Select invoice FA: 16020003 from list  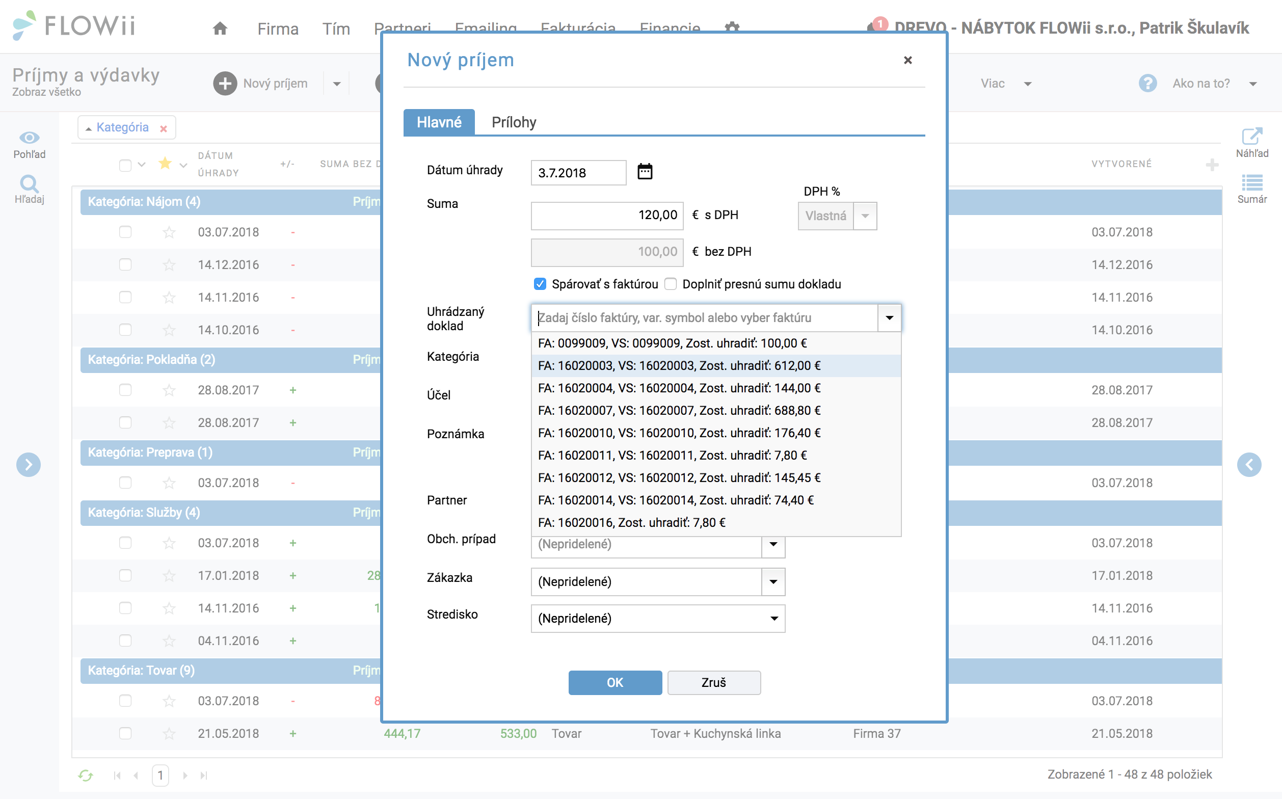716,366
